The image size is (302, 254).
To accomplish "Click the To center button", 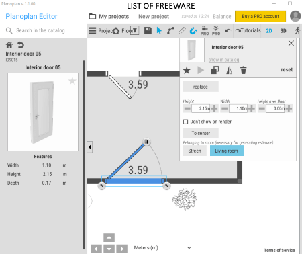I will click(201, 133).
